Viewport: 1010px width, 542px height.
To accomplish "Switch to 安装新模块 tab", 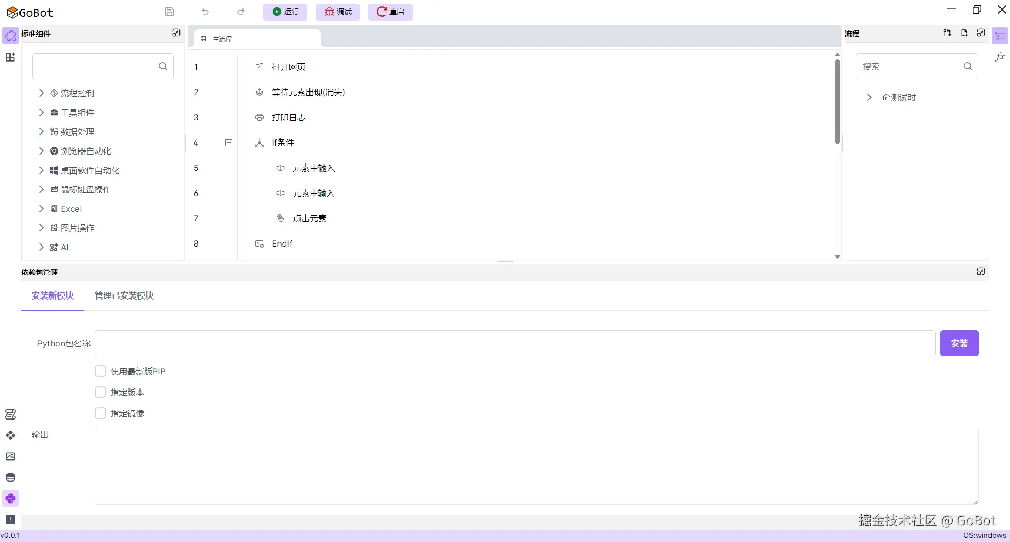I will (x=53, y=296).
